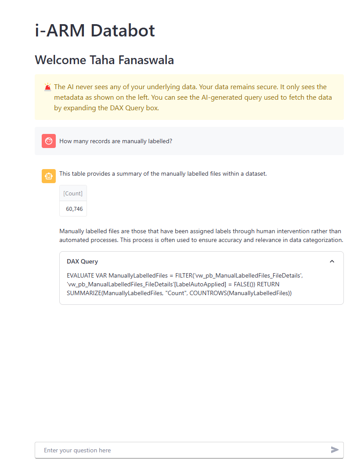The image size is (361, 473).
Task: Click the red user avatar icon
Action: [x=49, y=141]
